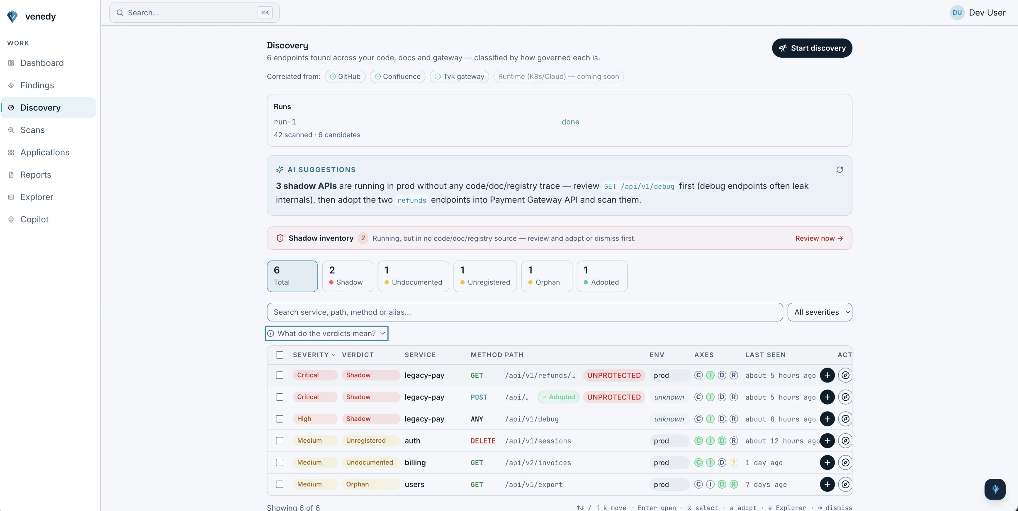Click the adopt plus icon for users export row

click(x=827, y=484)
